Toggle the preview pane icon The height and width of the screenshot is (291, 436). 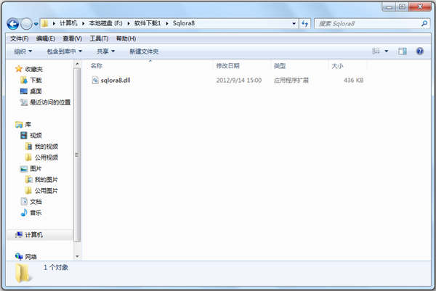coord(402,52)
